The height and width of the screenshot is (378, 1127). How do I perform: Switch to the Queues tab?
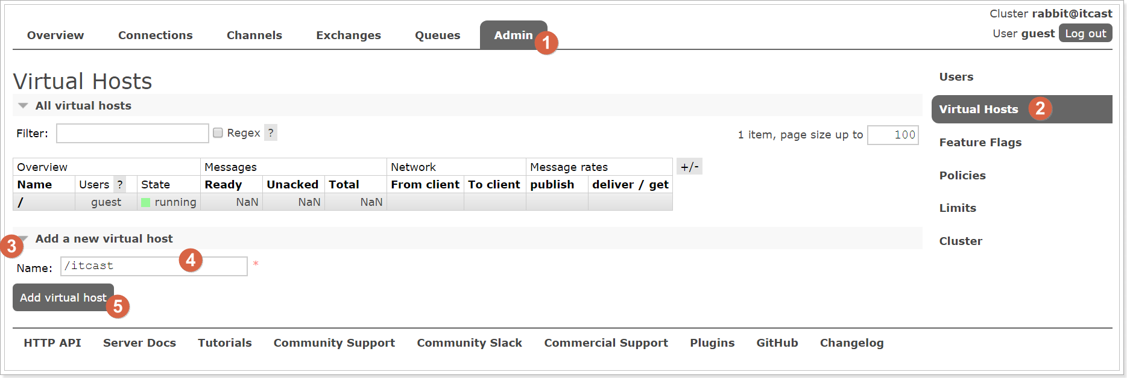coord(437,36)
